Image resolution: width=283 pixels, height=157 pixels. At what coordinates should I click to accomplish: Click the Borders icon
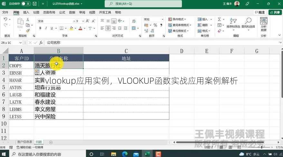(61, 28)
